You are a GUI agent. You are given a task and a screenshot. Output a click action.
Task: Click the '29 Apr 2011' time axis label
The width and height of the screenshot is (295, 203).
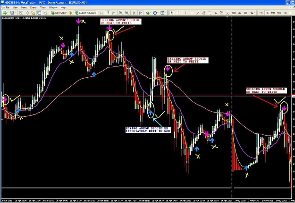tap(7, 201)
